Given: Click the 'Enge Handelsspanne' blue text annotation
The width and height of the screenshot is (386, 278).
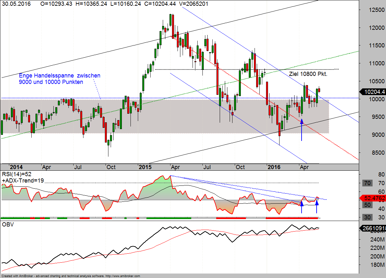Looking at the screenshot, I should click(x=59, y=79).
